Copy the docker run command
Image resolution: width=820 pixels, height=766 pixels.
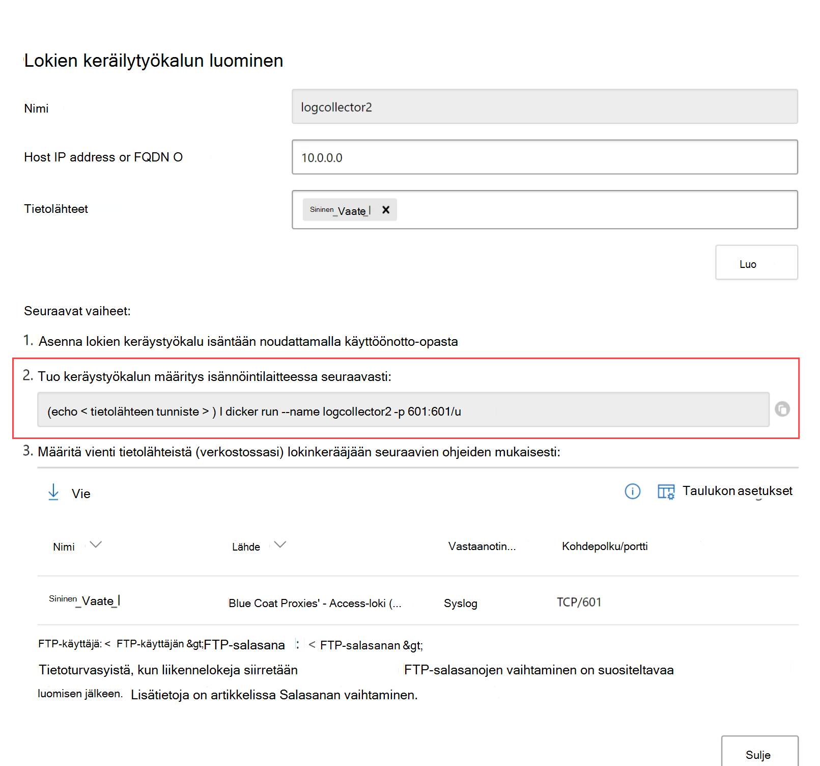tap(782, 409)
